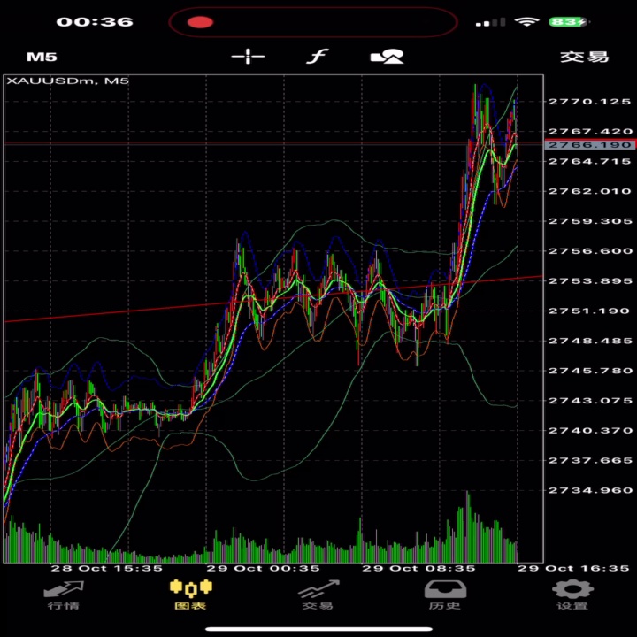Open the 交易 trade tab in bottom bar
This screenshot has height=637, width=637.
[x=318, y=595]
